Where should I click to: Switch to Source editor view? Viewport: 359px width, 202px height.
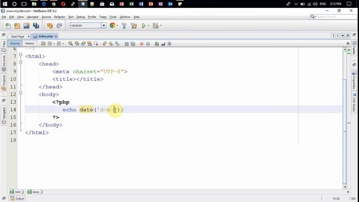[15, 44]
